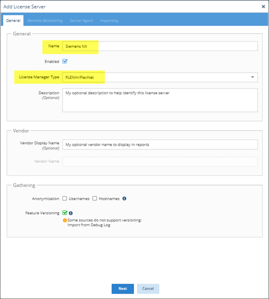Switch to the Remote Monitoring tab
This screenshot has width=269, height=299.
[45, 21]
